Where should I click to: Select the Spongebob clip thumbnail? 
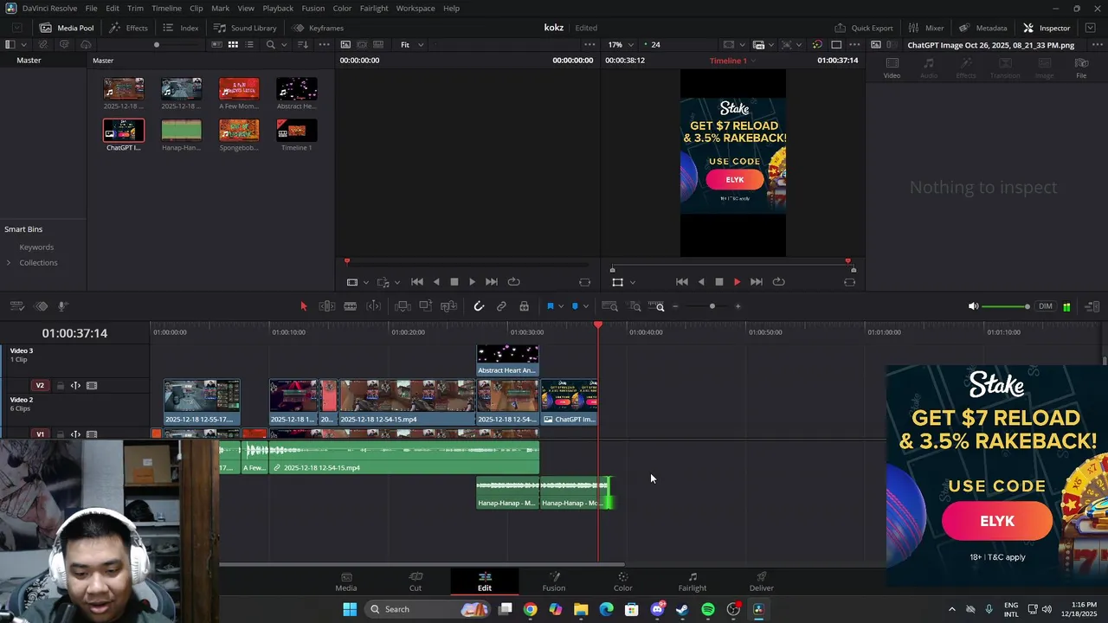coord(239,130)
